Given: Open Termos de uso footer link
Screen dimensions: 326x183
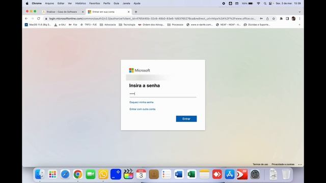Looking at the screenshot, I should click(260, 164).
